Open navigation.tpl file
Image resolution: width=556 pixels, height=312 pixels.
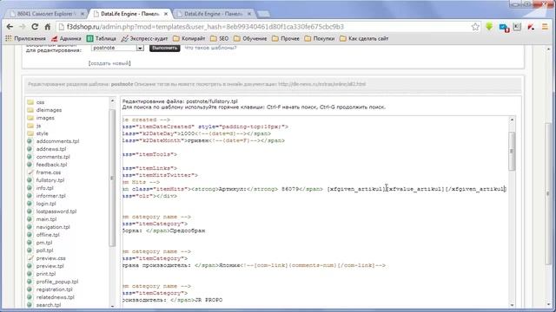53,227
